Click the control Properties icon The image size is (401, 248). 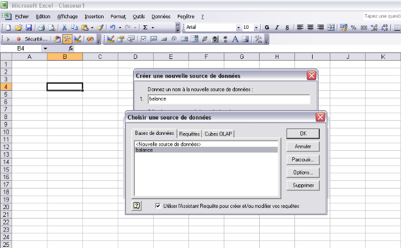point(121,39)
